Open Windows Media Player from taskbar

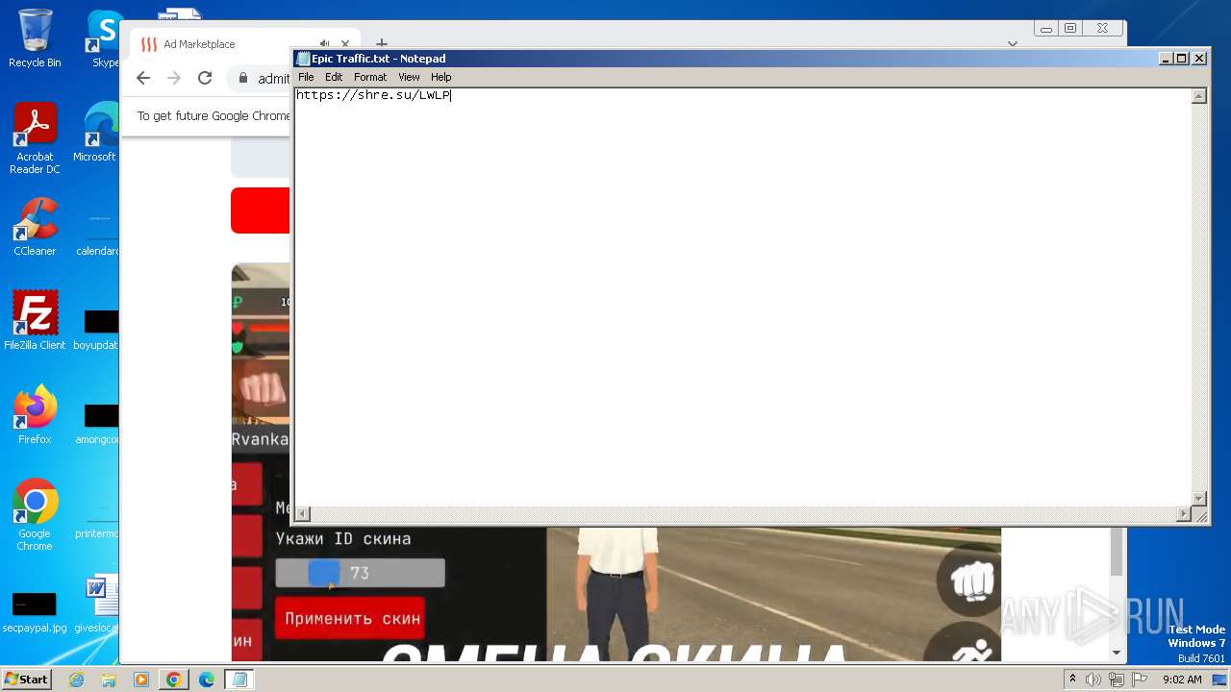pos(140,680)
